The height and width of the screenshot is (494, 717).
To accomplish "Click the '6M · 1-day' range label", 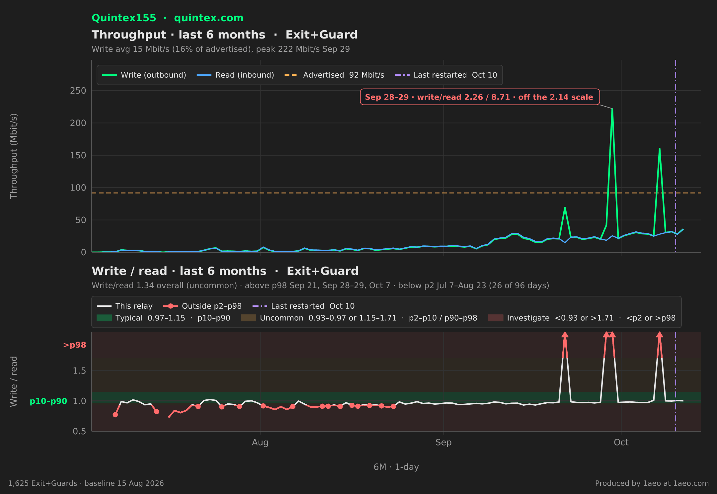I will coord(396,467).
